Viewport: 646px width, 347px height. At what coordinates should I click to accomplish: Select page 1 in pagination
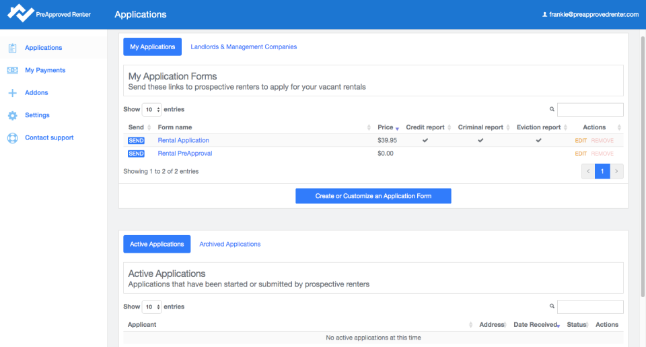(602, 171)
